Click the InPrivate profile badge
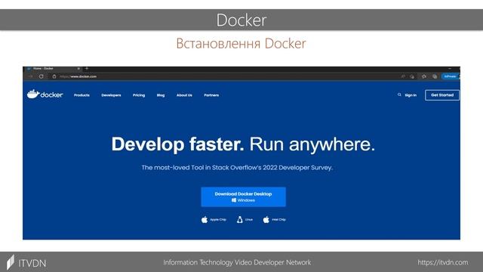 point(450,76)
